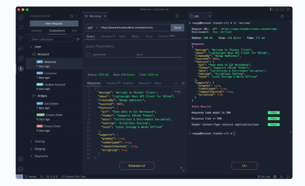Viewport: 305px width, 186px height.
Task: Open the Explorer icon in activity bar
Action: [21, 17]
